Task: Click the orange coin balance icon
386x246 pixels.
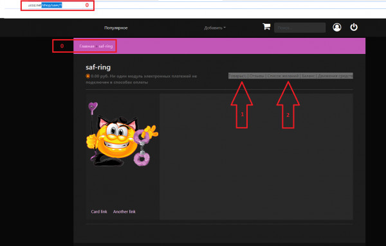Action: click(87, 76)
